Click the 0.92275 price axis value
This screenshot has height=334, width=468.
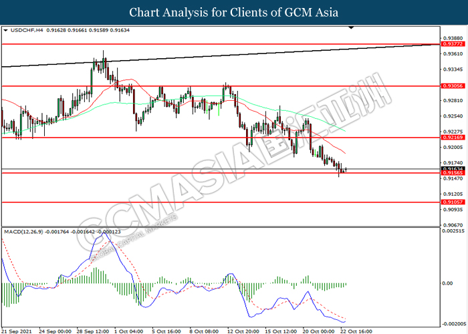click(453, 132)
